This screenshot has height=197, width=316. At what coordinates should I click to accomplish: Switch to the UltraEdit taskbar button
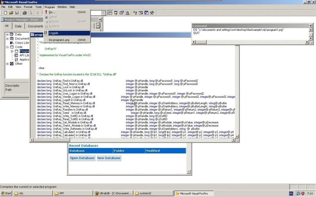click(x=113, y=193)
